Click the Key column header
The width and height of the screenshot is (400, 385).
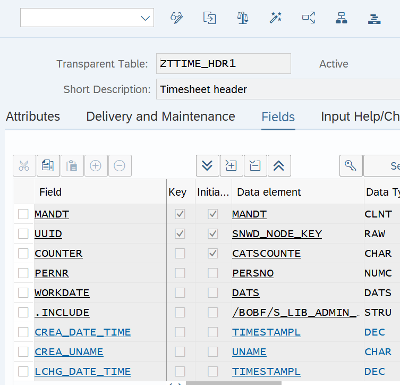181,192
